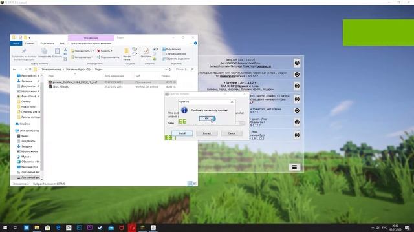Screen dimensions: 414x232
Task: Click Выделить все in ribbon
Action: click(171, 49)
